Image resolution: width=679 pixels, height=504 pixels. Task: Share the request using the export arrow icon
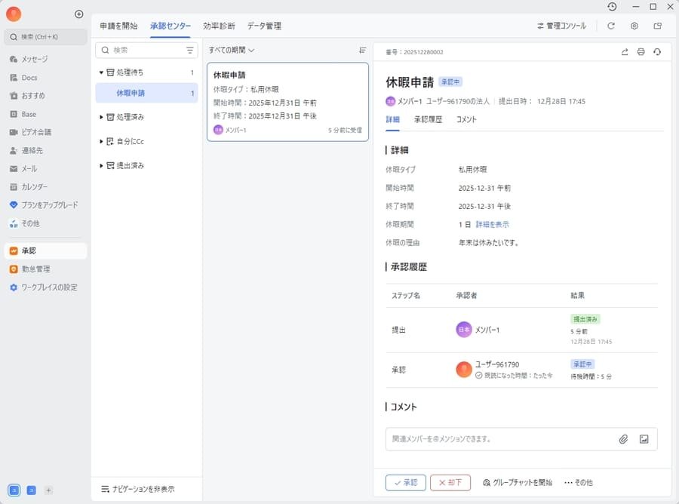[624, 52]
